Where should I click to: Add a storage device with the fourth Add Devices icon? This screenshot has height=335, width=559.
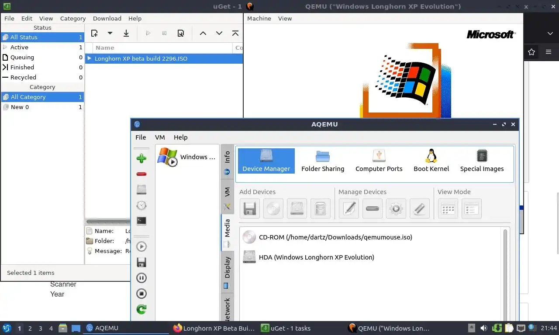[321, 209]
